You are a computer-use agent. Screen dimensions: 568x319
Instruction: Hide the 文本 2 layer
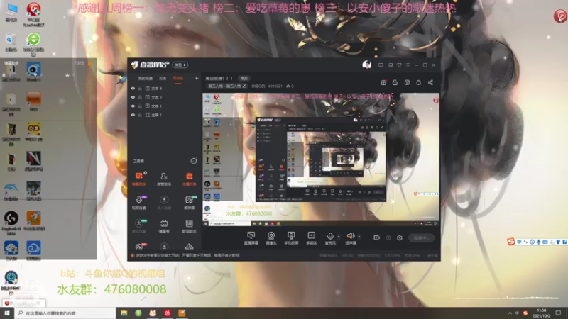(x=133, y=97)
